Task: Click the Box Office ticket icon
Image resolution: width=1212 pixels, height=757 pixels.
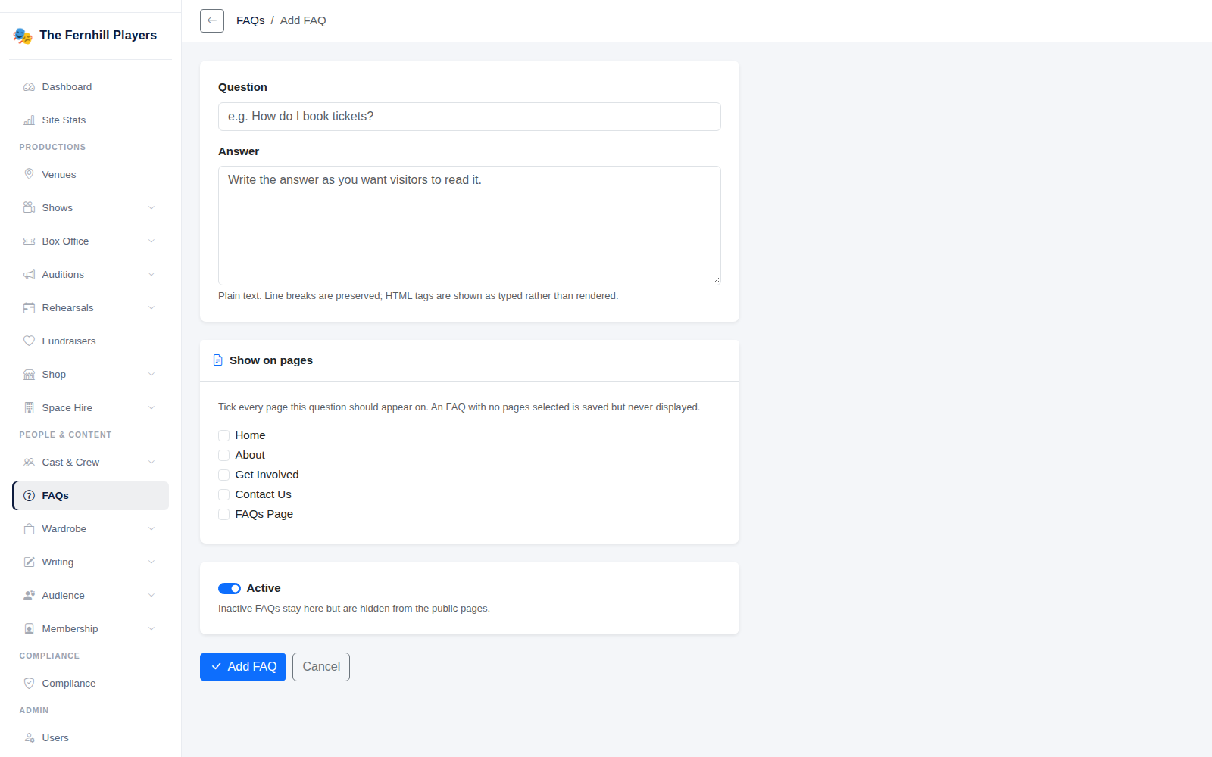Action: point(29,241)
